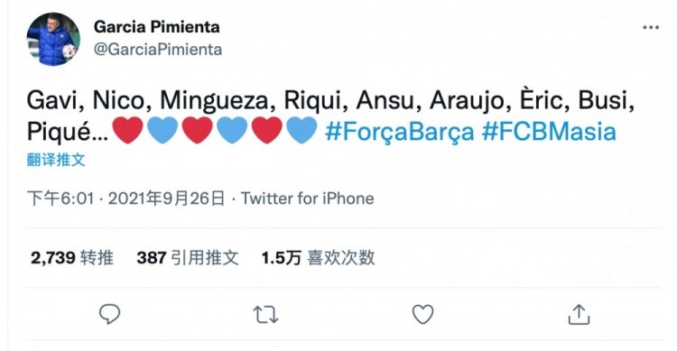The height and width of the screenshot is (351, 677).
Task: Like the tweet with the heart icon
Action: pyautogui.click(x=422, y=314)
